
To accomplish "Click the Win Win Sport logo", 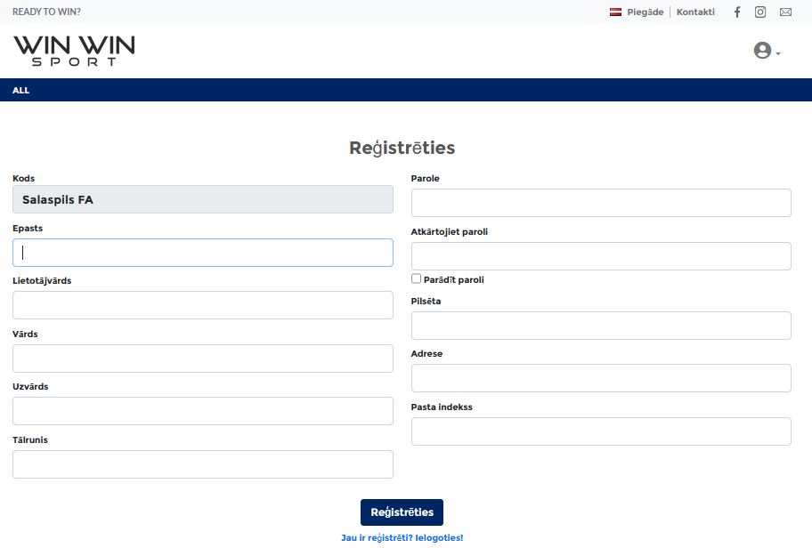I will 74,51.
